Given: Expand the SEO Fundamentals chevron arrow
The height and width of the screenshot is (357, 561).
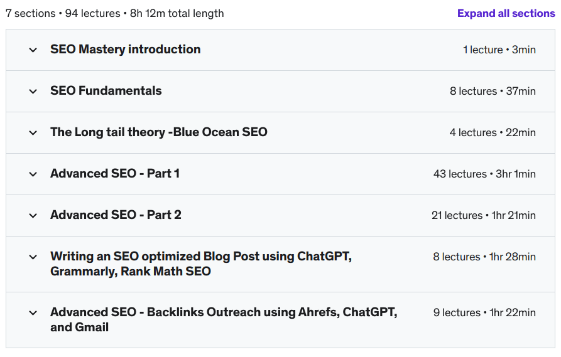Looking at the screenshot, I should click(x=33, y=92).
